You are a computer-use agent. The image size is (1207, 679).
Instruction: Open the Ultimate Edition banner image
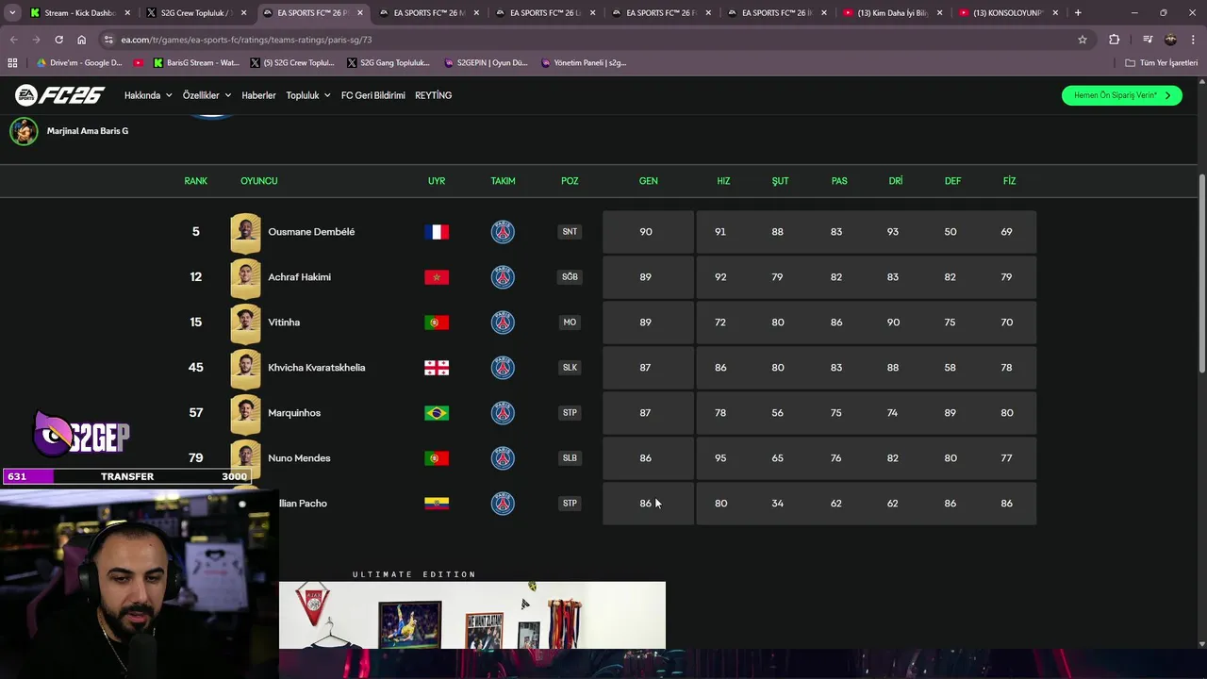click(x=472, y=615)
